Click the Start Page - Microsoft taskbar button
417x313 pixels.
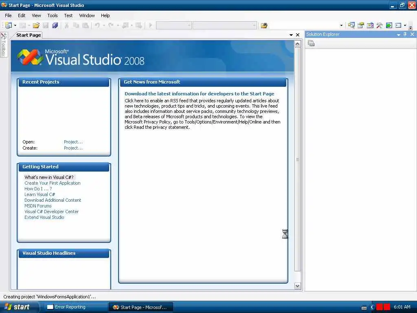140,307
